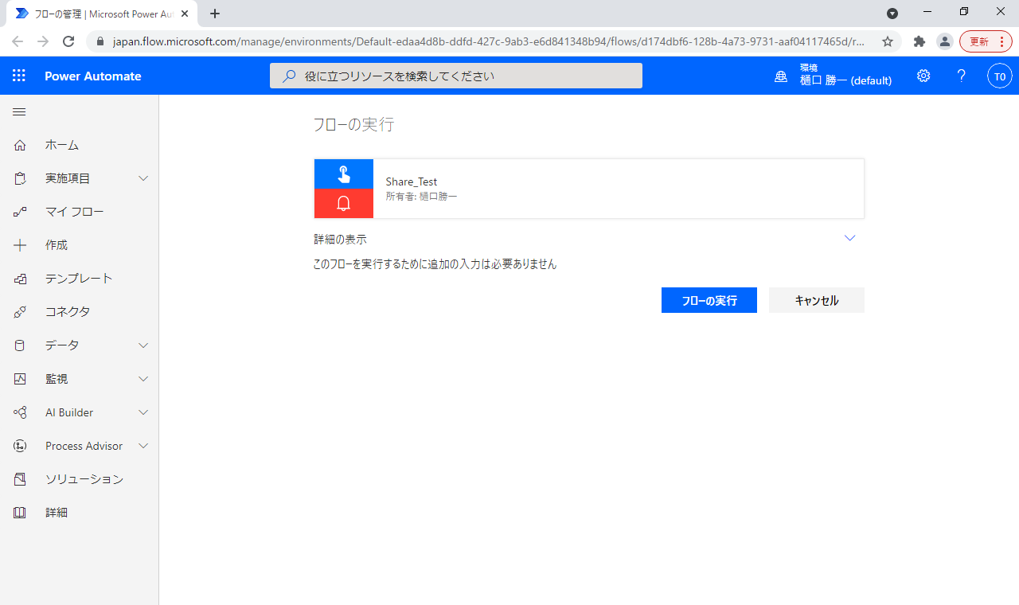
Task: Click the キャンセル button
Action: pyautogui.click(x=817, y=300)
